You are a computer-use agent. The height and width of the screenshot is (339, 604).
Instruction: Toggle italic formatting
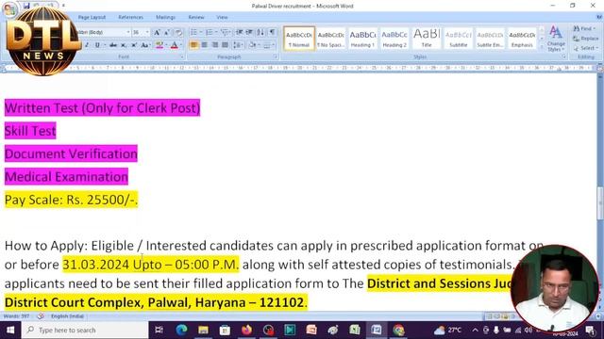[x=87, y=45]
